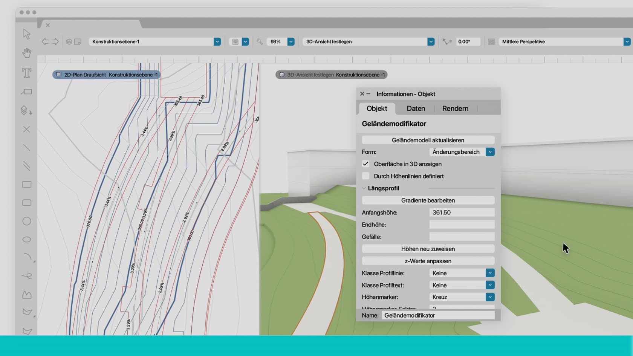
Task: Open layer navigation with the layers stack icon
Action: 69,41
